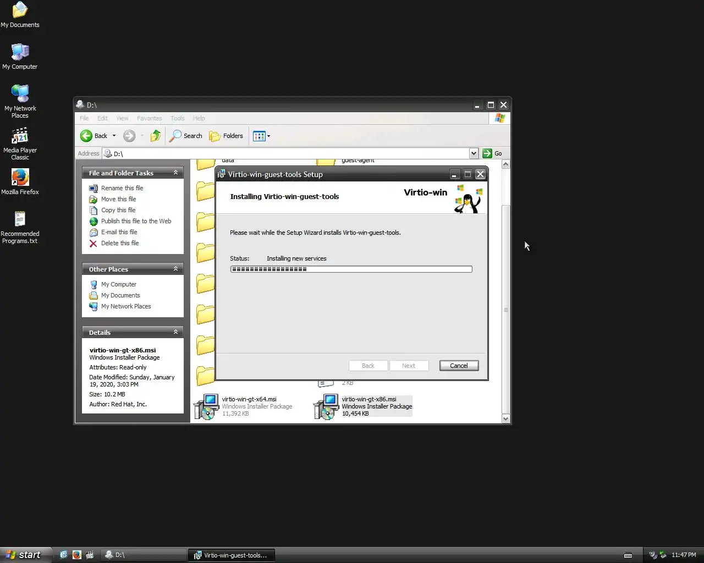Open My Documents desktop icon
The width and height of the screenshot is (704, 563).
coord(20,15)
